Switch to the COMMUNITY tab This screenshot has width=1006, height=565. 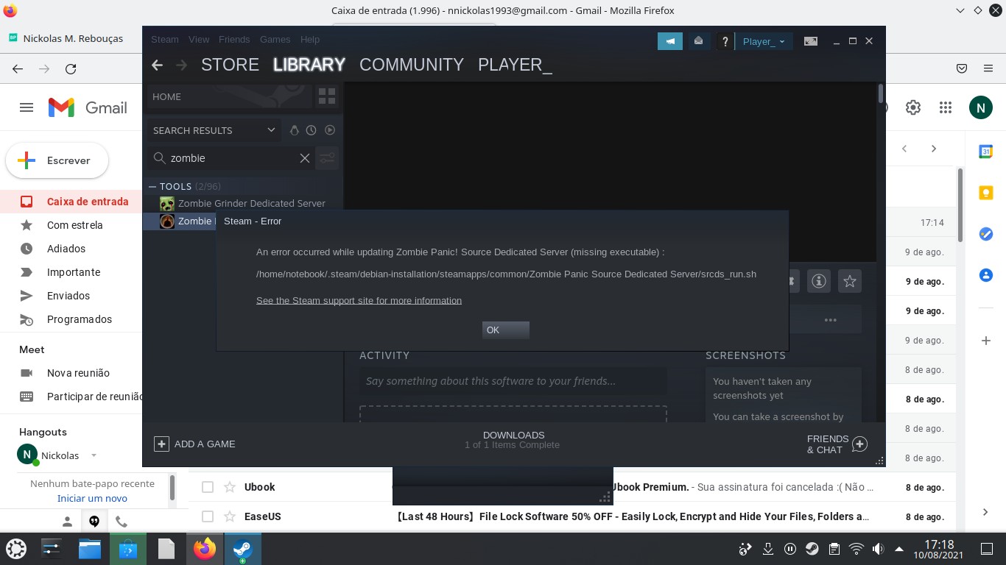pyautogui.click(x=412, y=65)
